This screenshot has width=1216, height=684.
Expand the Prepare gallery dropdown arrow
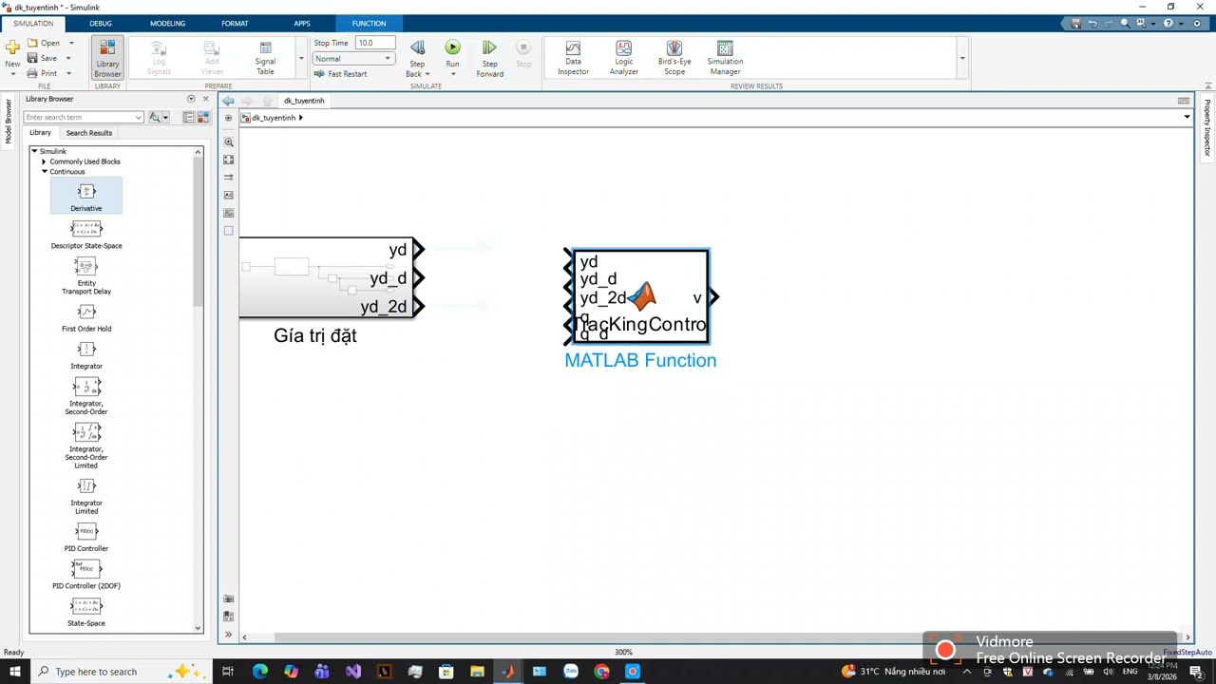pyautogui.click(x=301, y=59)
